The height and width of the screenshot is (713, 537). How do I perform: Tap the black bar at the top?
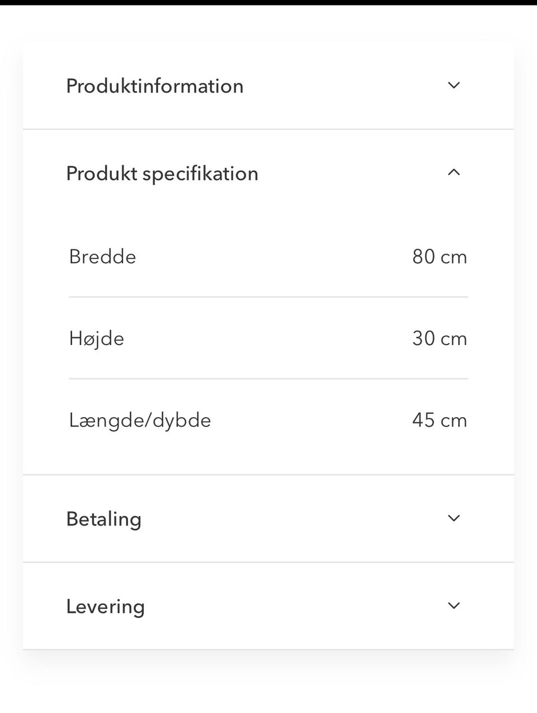[x=268, y=2]
